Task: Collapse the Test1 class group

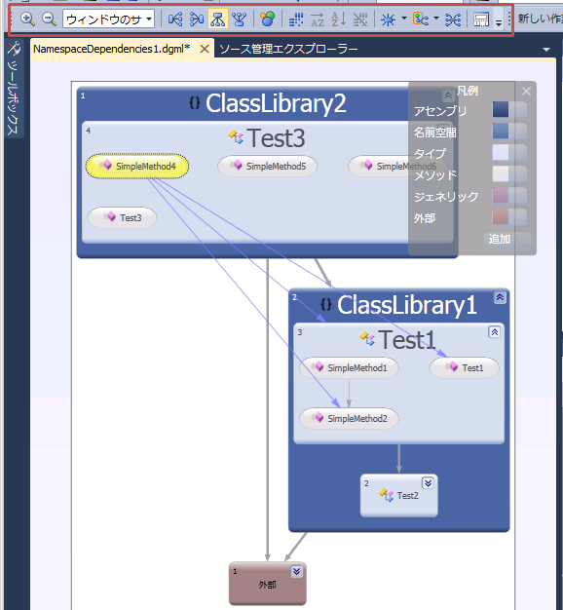Action: pyautogui.click(x=494, y=332)
